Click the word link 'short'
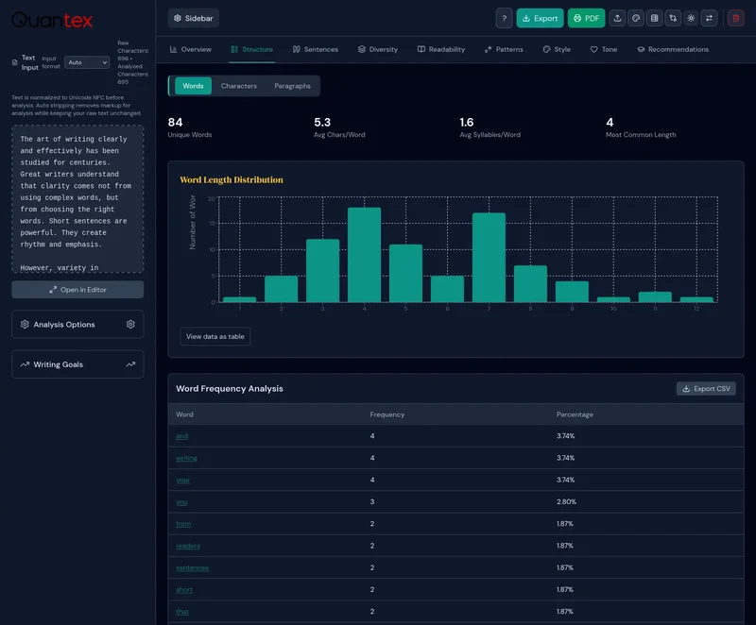 (183, 589)
